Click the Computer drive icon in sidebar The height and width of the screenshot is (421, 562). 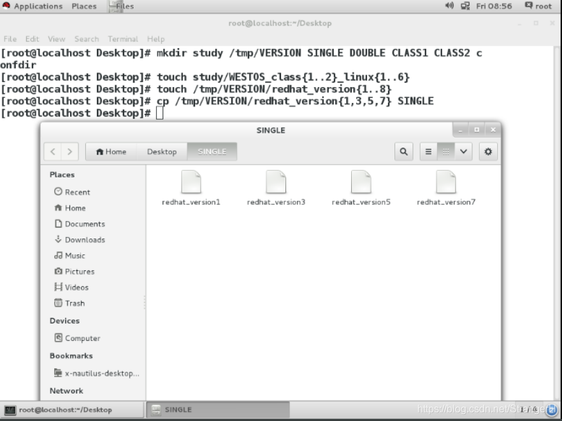coord(58,338)
